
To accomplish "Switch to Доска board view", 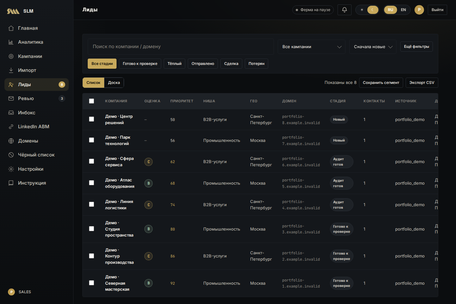I will pyautogui.click(x=114, y=83).
